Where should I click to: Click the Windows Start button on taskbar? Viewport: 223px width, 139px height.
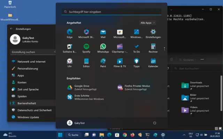pos(60,134)
